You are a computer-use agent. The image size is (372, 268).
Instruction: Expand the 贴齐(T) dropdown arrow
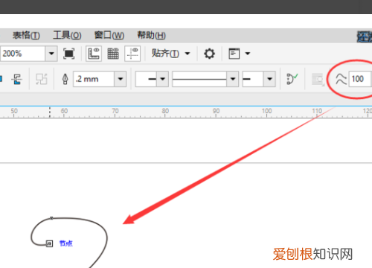tap(187, 54)
